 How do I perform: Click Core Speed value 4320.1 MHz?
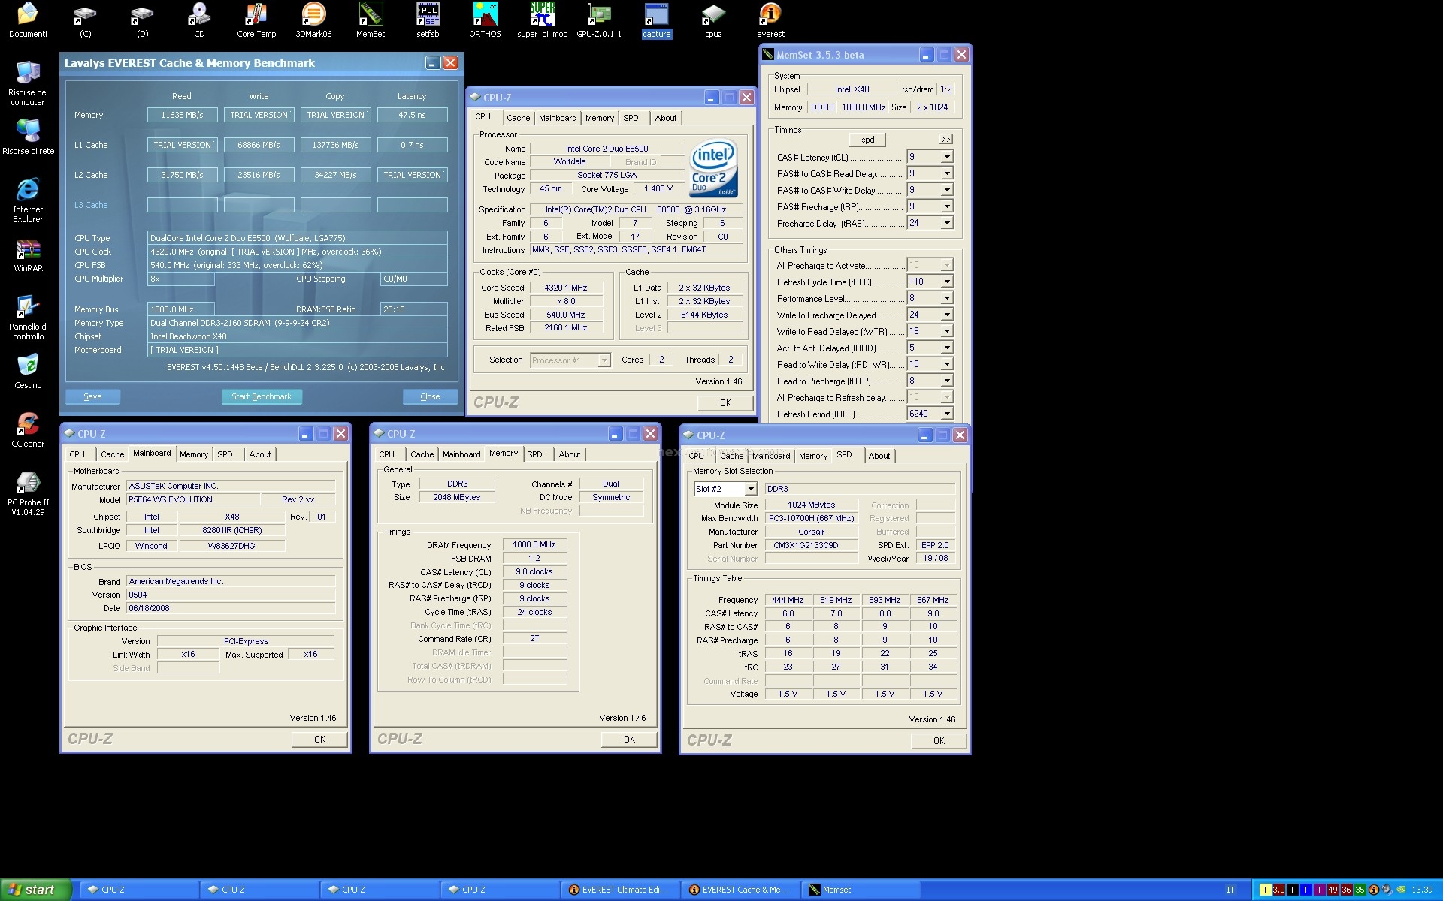[566, 288]
